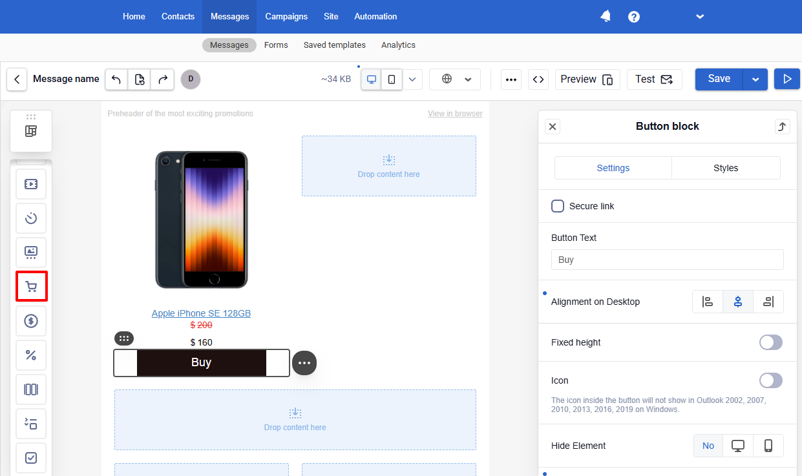The image size is (802, 476).
Task: Select the checkbox form block icon
Action: (x=31, y=458)
